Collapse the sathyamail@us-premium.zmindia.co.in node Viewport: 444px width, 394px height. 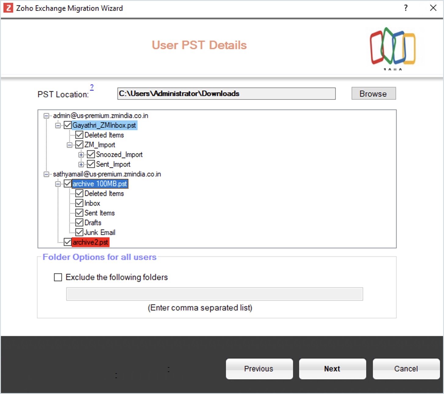46,174
